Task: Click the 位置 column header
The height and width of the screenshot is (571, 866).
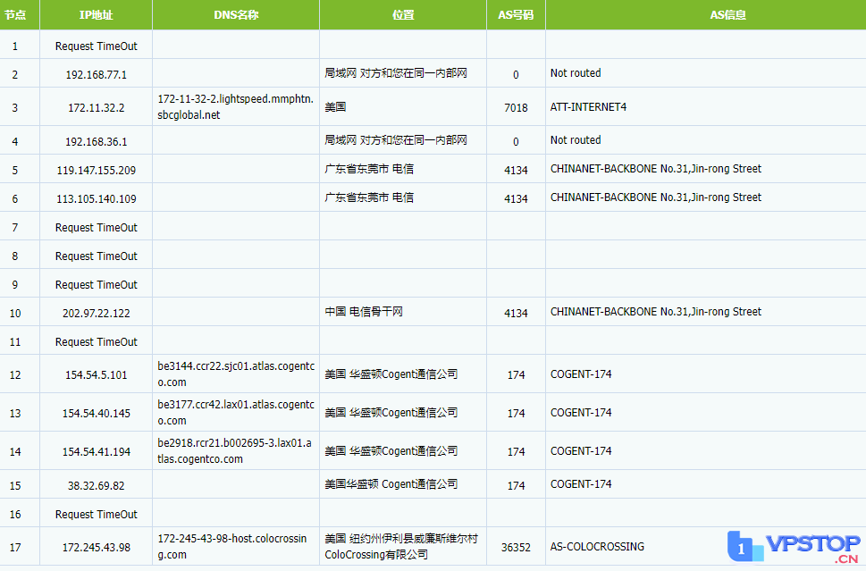Action: pyautogui.click(x=403, y=15)
